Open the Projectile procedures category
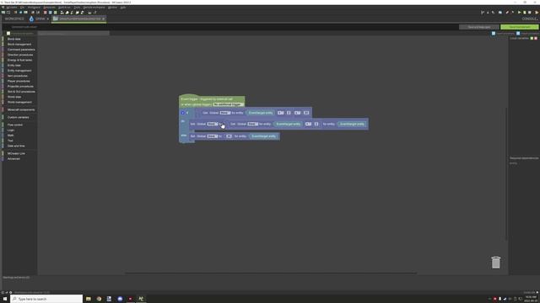540x303 pixels. (x=20, y=87)
